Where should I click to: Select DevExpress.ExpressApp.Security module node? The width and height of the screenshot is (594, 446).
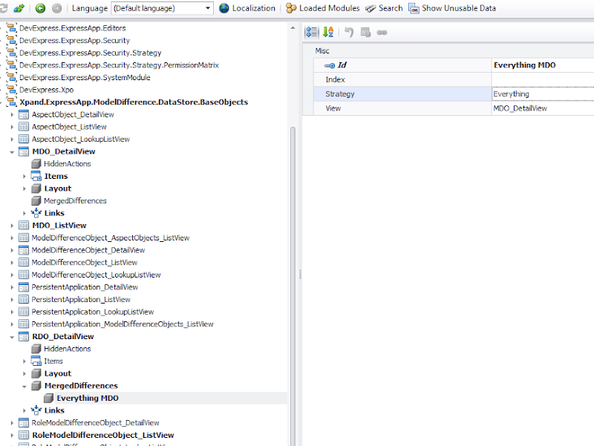[x=74, y=41]
